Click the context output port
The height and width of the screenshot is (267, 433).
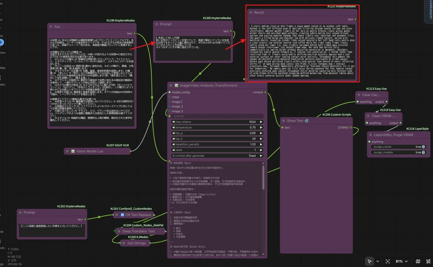[x=266, y=92]
